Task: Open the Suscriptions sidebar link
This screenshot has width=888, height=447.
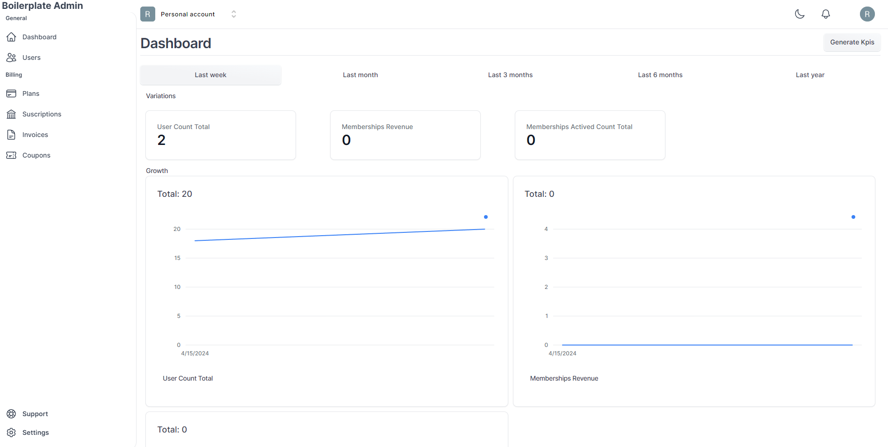Action: click(x=42, y=114)
